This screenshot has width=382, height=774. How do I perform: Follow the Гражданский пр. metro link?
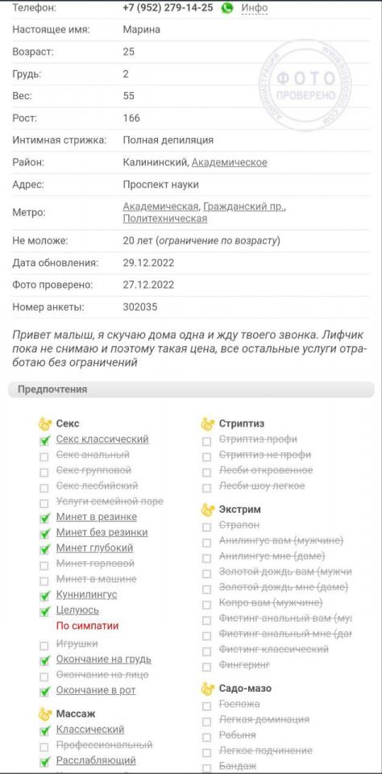click(244, 206)
